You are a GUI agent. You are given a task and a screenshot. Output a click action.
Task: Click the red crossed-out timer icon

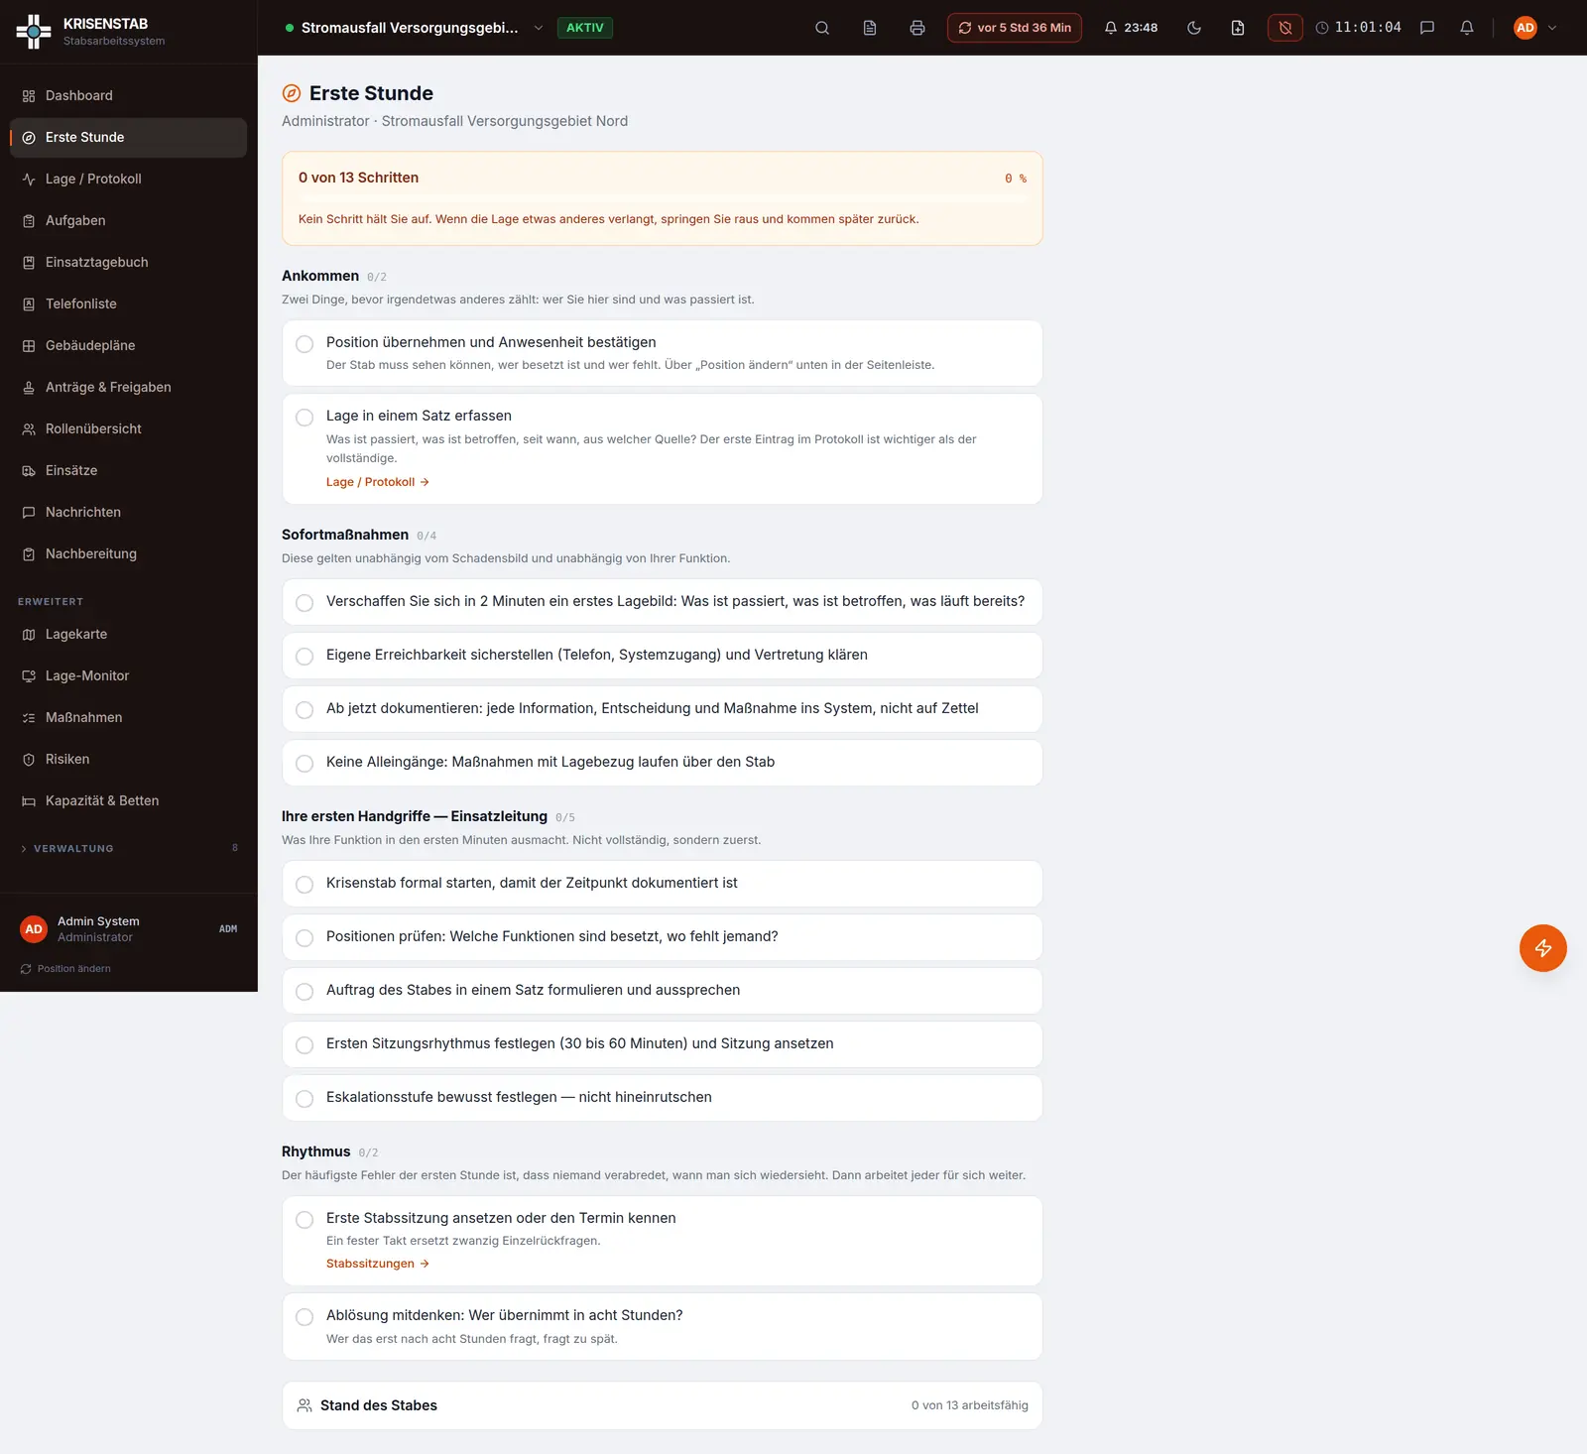coord(1284,28)
